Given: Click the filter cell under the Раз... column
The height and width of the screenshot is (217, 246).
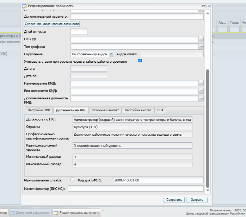Looking at the screenshot, I should point(222,29).
